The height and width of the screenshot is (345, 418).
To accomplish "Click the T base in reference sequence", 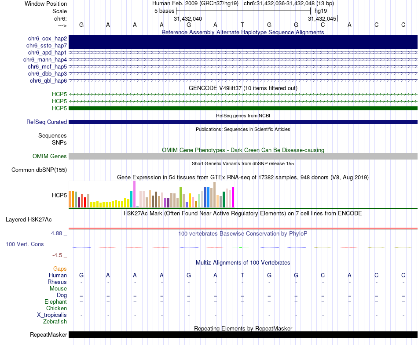I will click(242, 25).
